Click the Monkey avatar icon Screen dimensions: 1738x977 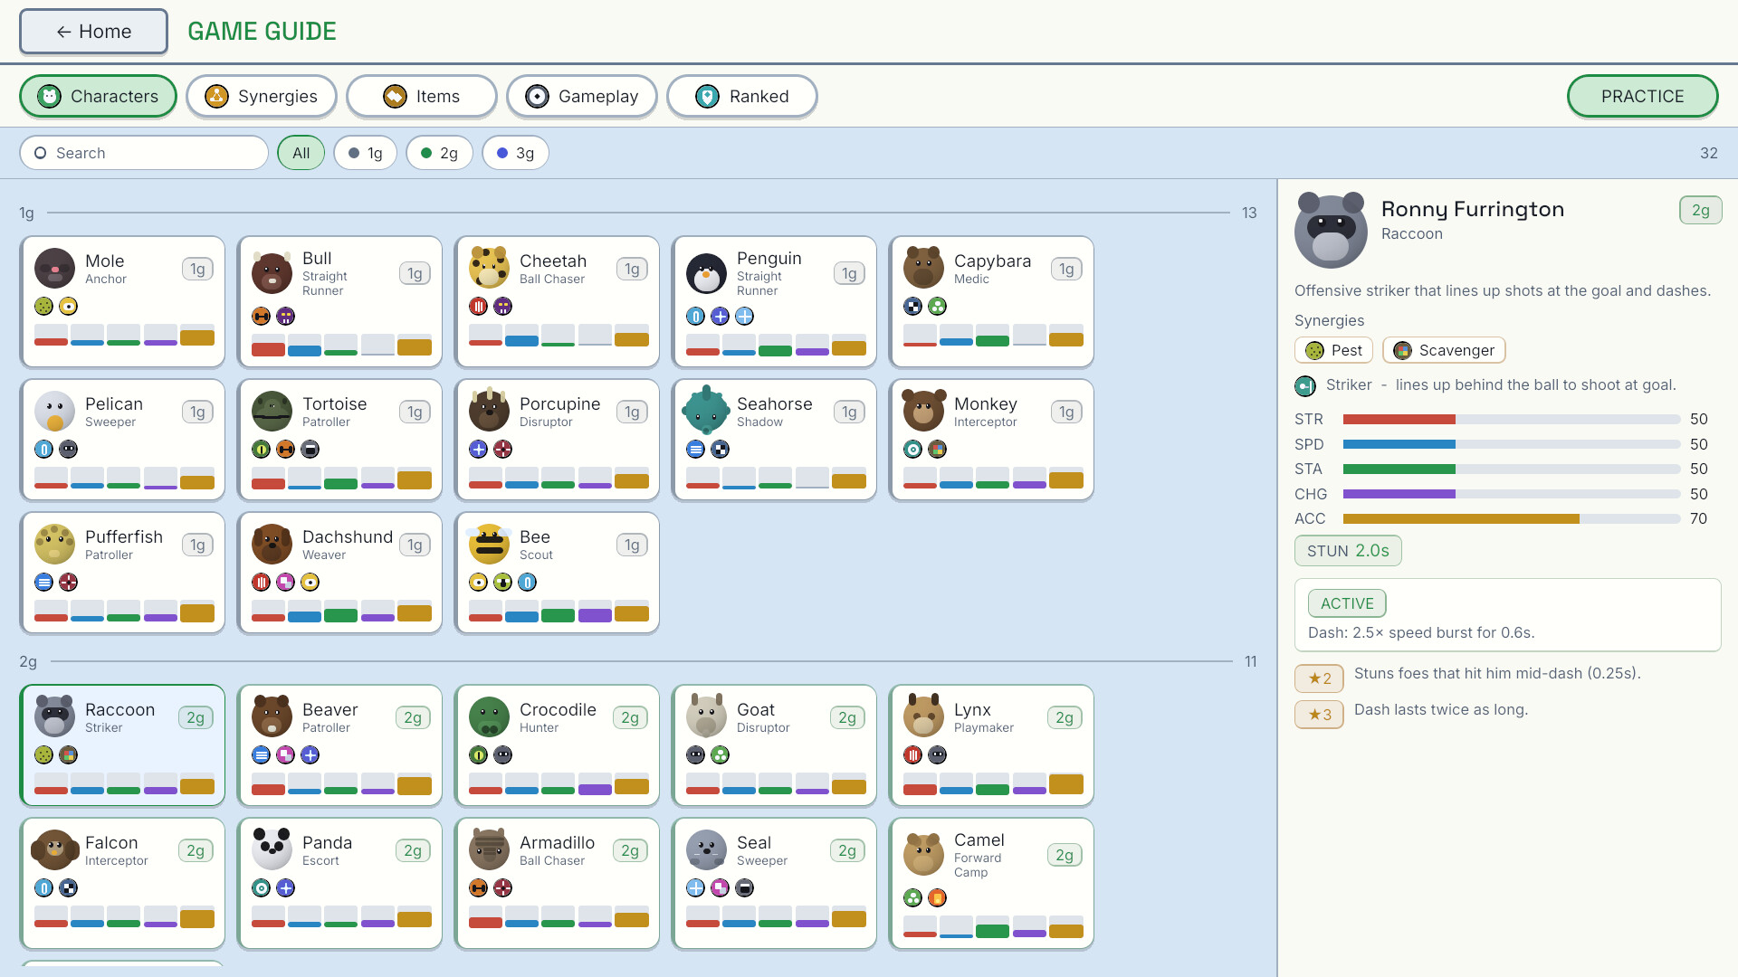click(x=923, y=412)
